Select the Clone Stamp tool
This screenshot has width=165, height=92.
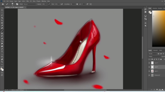pyautogui.click(x=2, y=33)
